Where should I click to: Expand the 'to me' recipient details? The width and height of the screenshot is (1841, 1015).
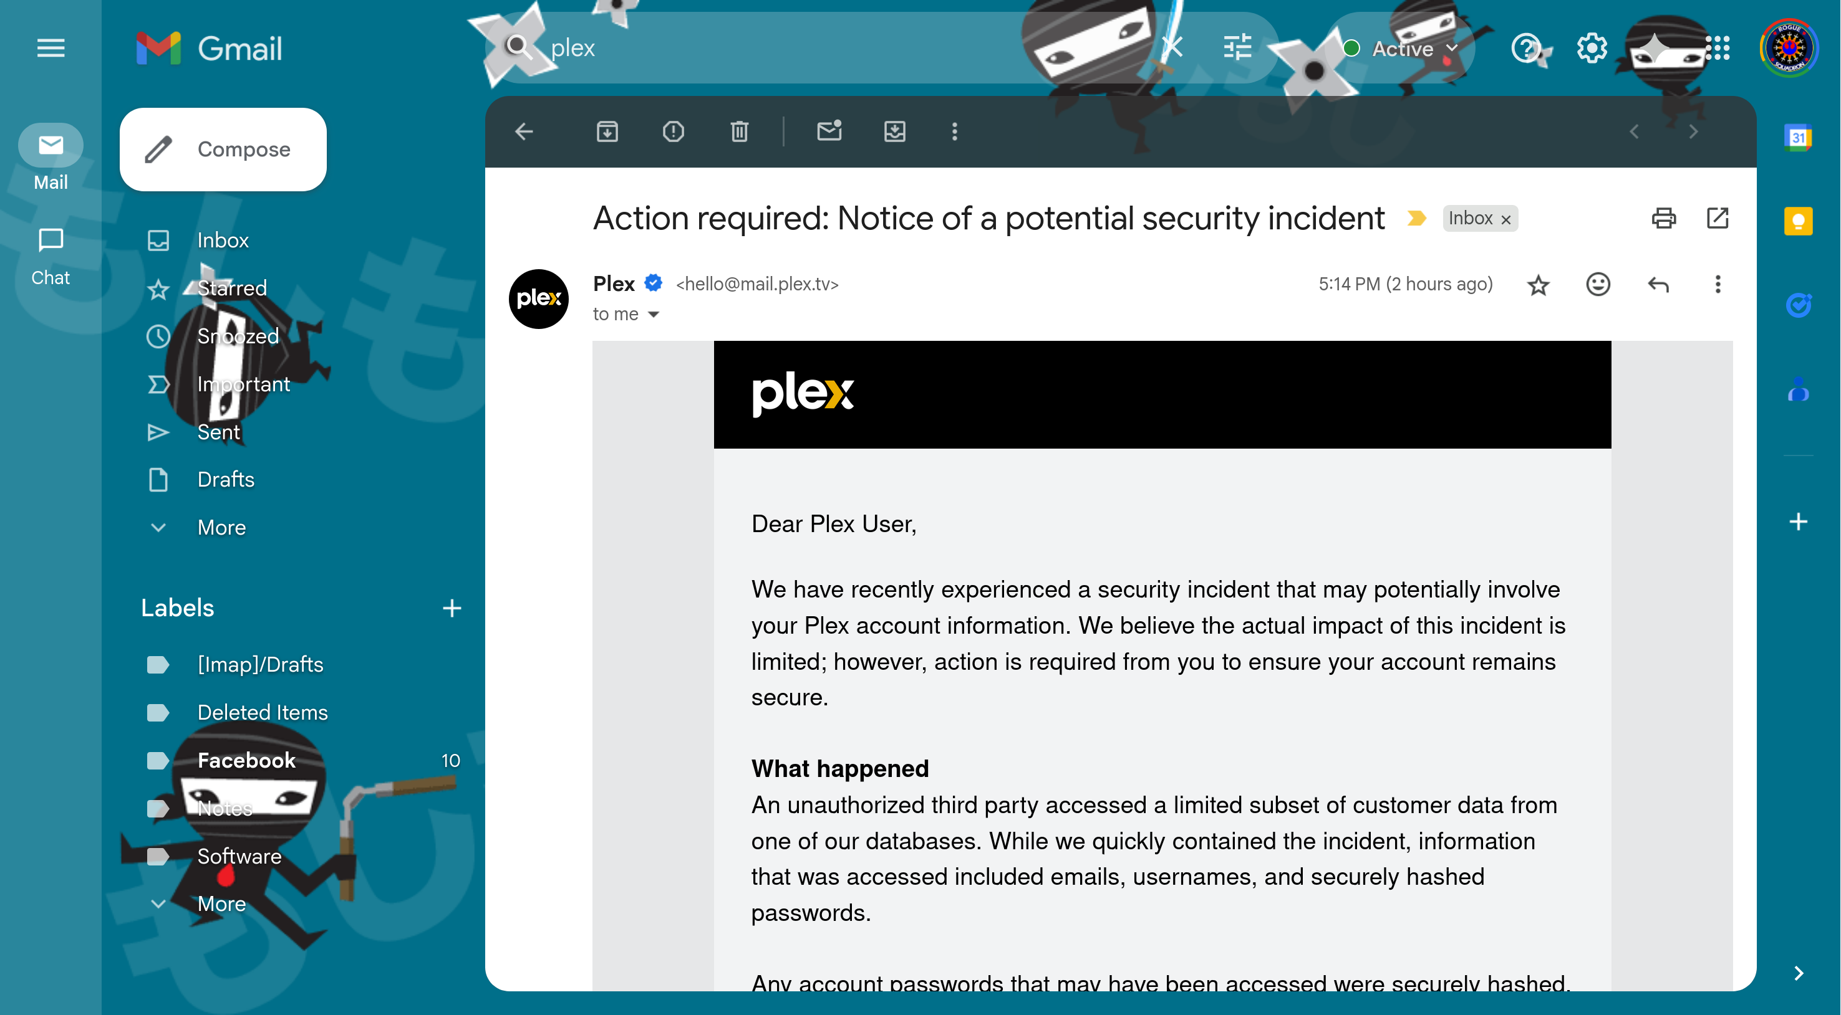click(653, 314)
